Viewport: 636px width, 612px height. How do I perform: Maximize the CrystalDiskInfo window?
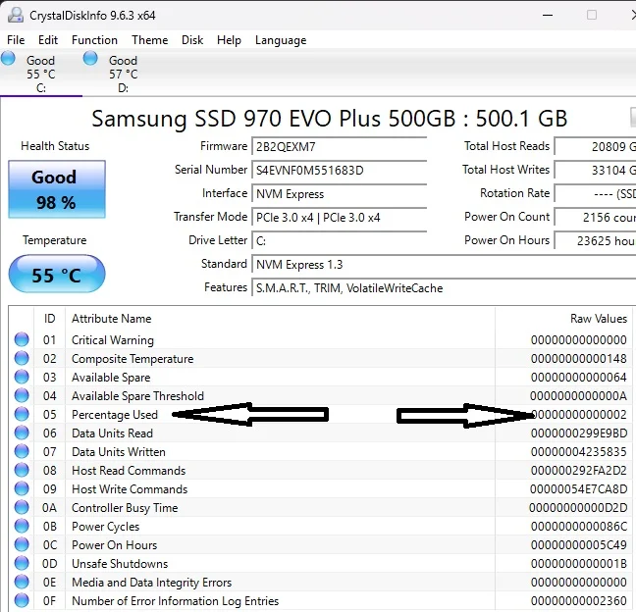(x=592, y=15)
